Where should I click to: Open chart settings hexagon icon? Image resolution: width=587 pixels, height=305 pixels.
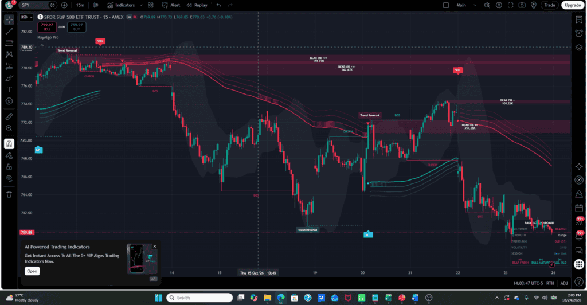coord(499,5)
